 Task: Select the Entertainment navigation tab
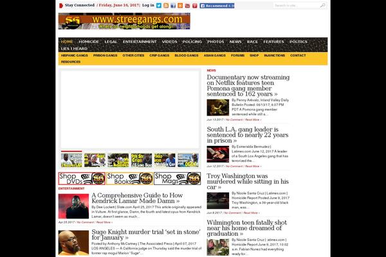[140, 41]
